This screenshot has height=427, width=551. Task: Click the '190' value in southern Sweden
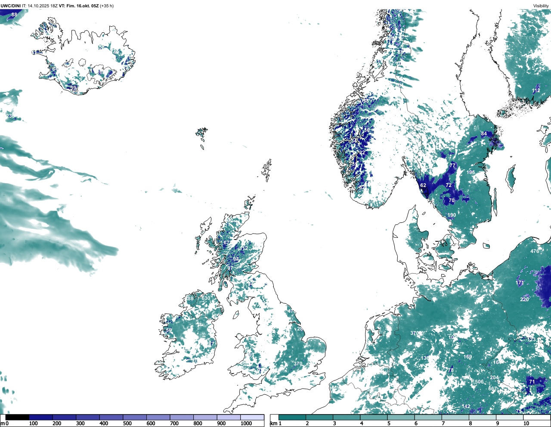tap(452, 215)
